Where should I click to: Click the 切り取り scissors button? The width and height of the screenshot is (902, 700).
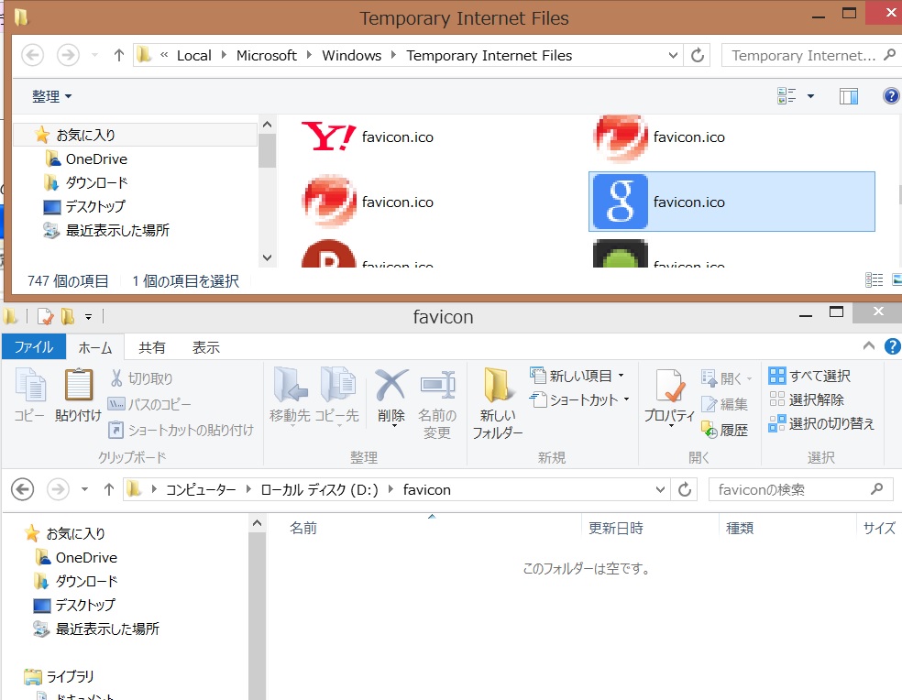coord(141,377)
